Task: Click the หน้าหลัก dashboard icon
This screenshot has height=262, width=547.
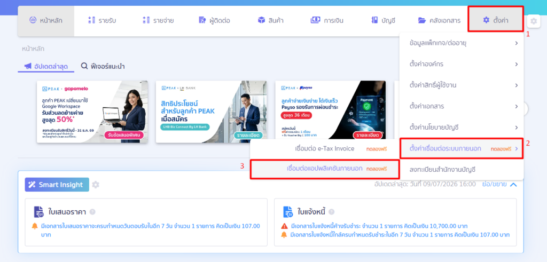Action: tap(33, 20)
